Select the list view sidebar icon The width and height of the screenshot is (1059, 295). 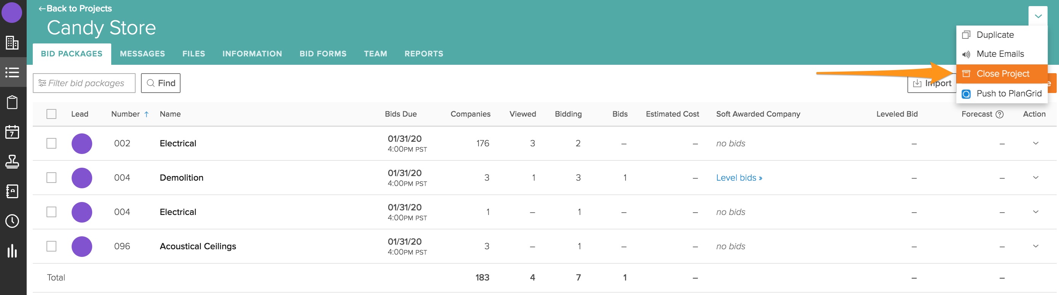click(x=12, y=72)
